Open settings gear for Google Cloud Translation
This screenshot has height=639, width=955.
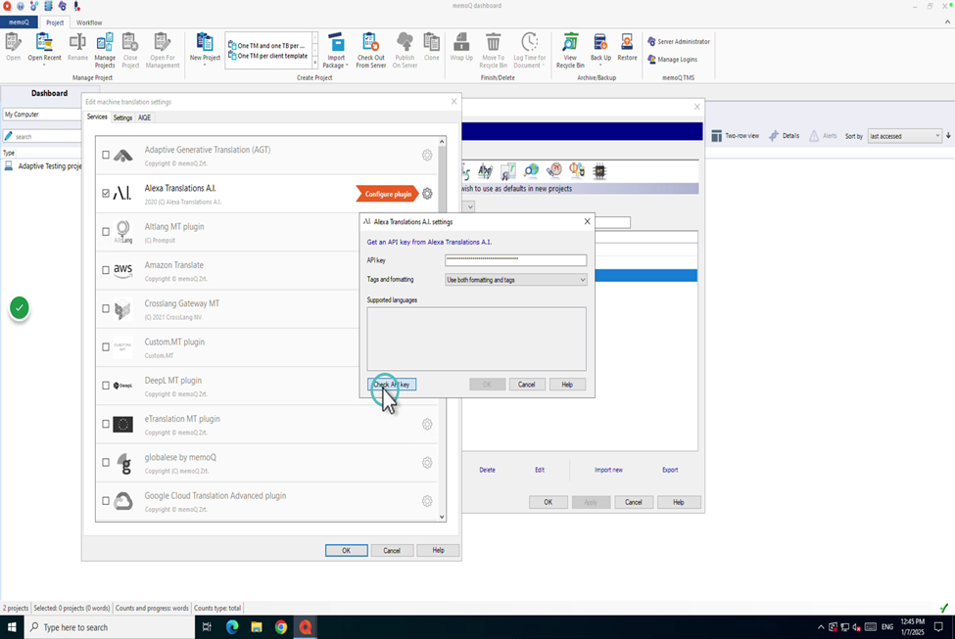pos(427,501)
